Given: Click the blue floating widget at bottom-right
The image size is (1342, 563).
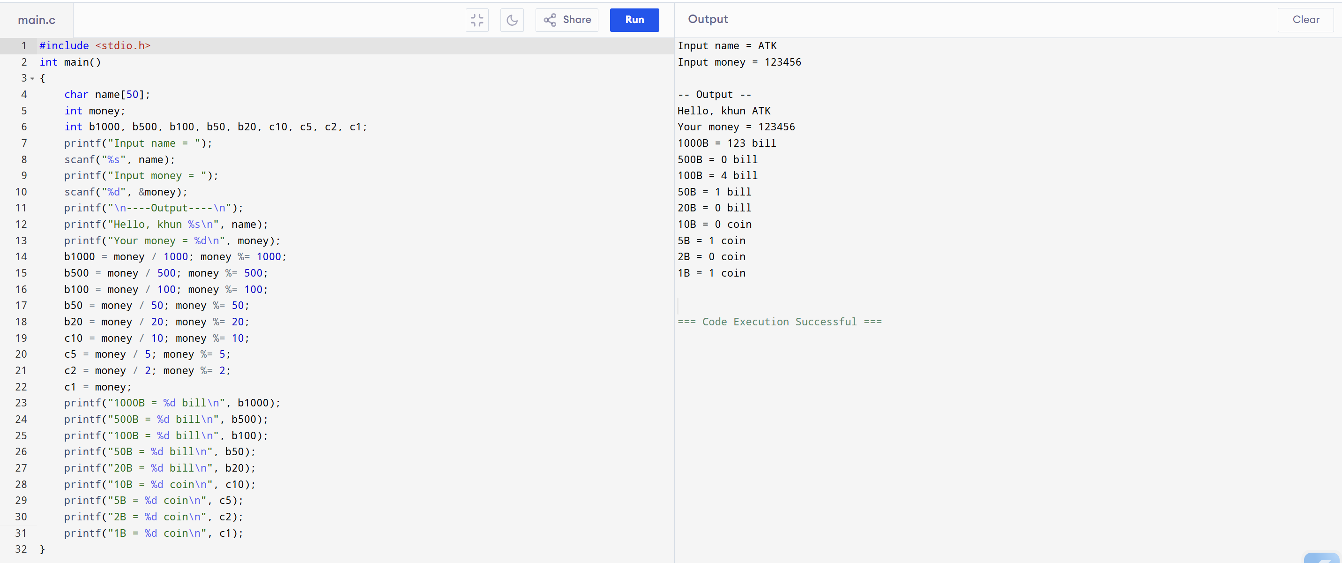Looking at the screenshot, I should tap(1322, 558).
